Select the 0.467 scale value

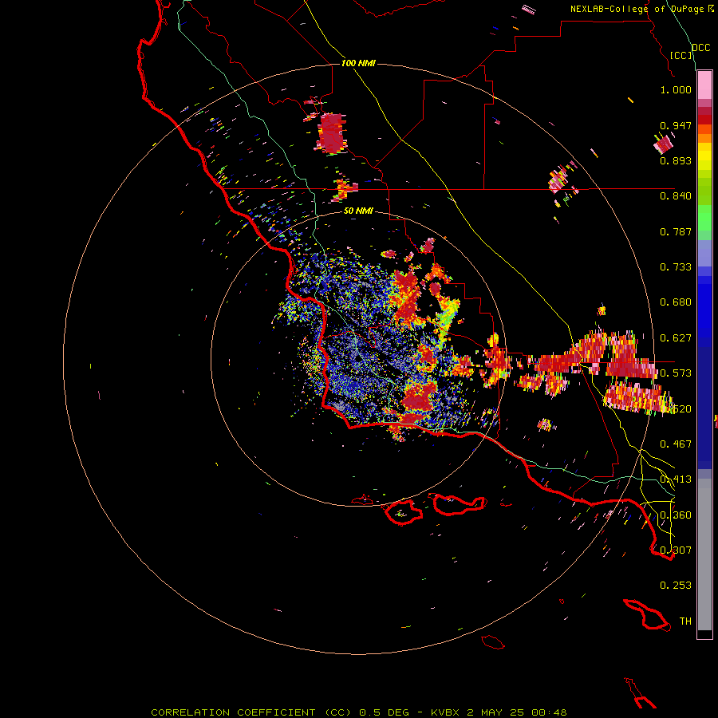pyautogui.click(x=676, y=444)
